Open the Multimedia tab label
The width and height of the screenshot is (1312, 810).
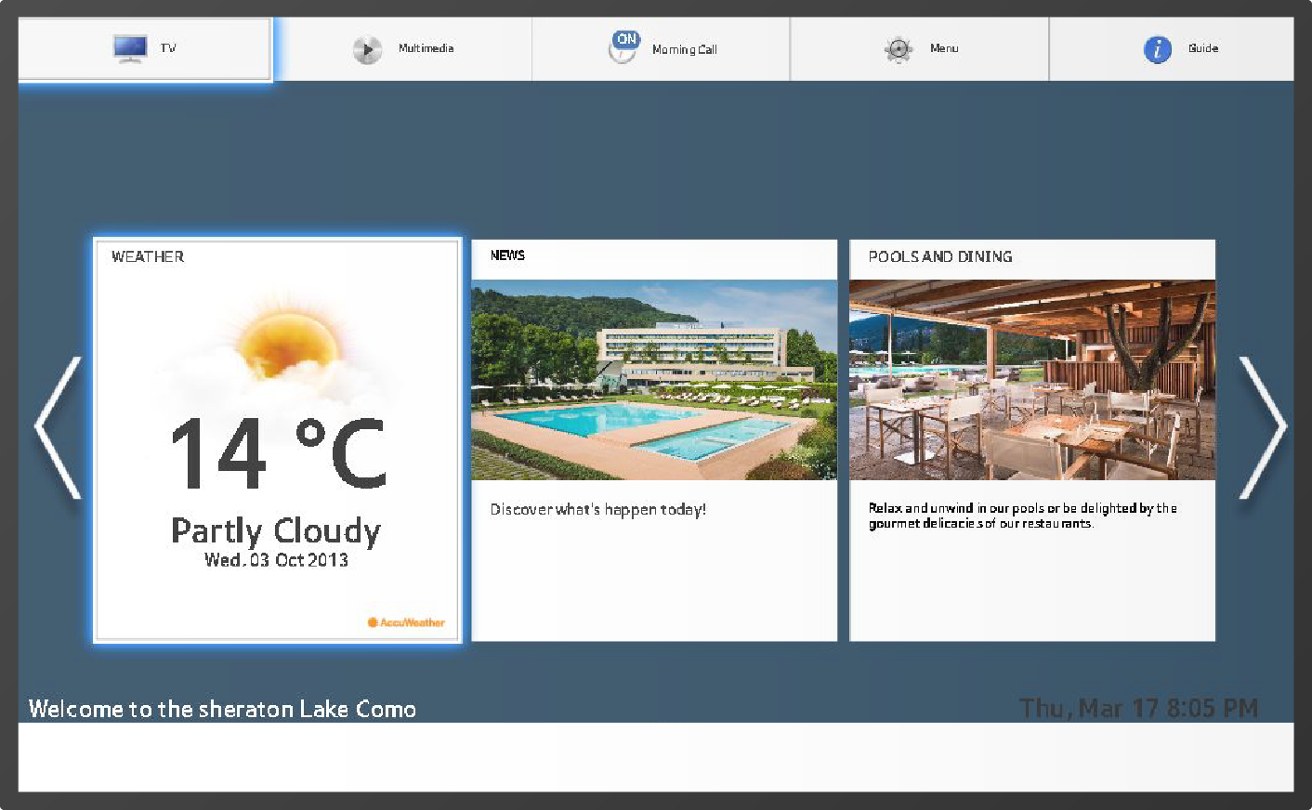tap(426, 48)
